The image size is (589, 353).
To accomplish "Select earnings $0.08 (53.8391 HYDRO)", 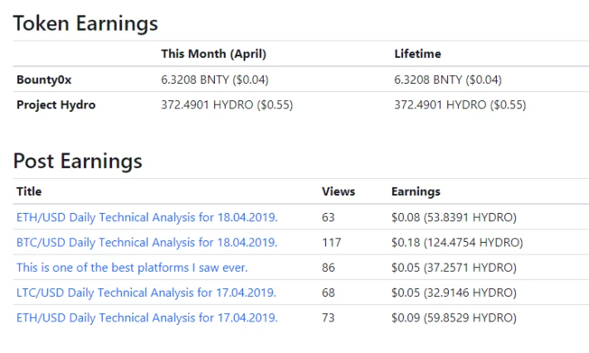I will pos(454,218).
